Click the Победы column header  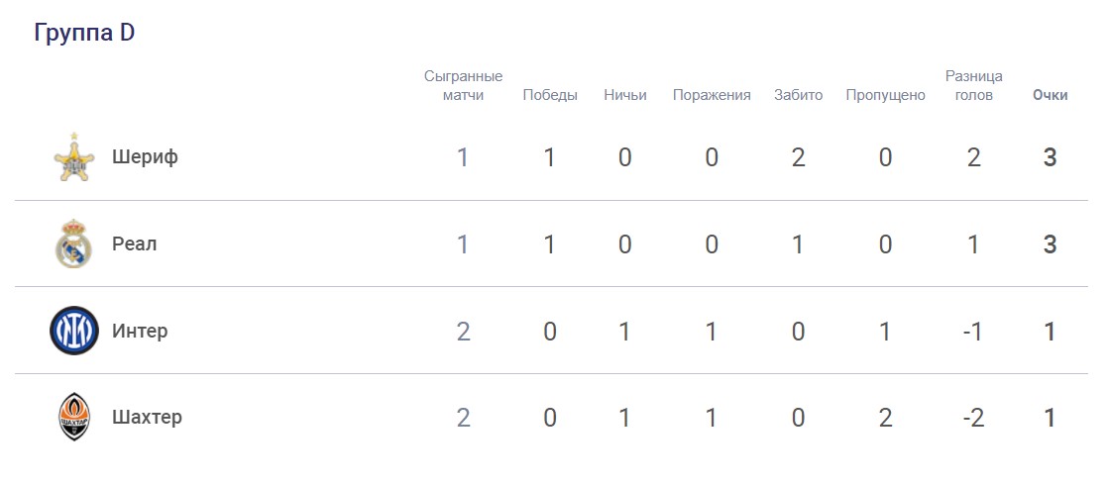550,95
